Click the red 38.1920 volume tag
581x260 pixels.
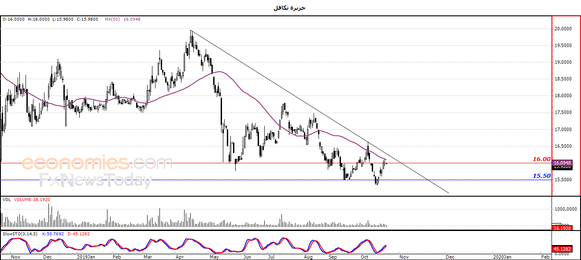(562, 228)
